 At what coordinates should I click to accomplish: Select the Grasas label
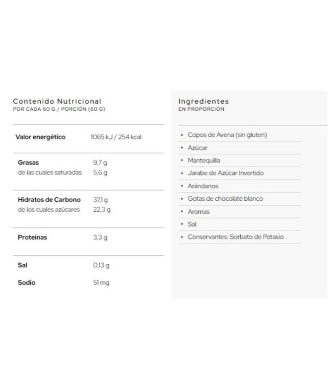click(28, 162)
